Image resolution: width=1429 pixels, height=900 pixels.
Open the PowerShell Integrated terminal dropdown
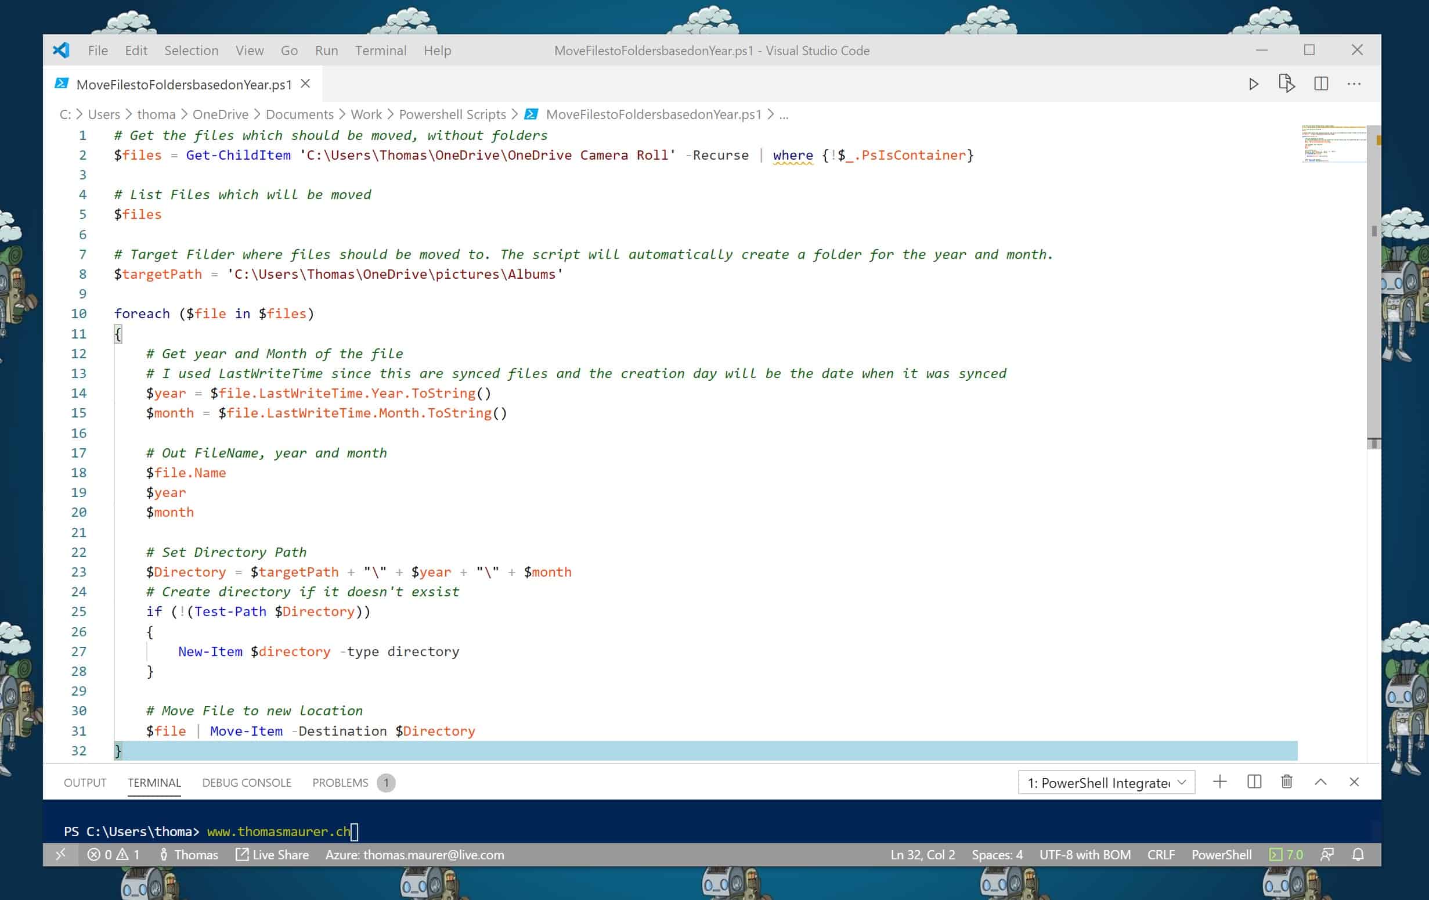coord(1106,783)
